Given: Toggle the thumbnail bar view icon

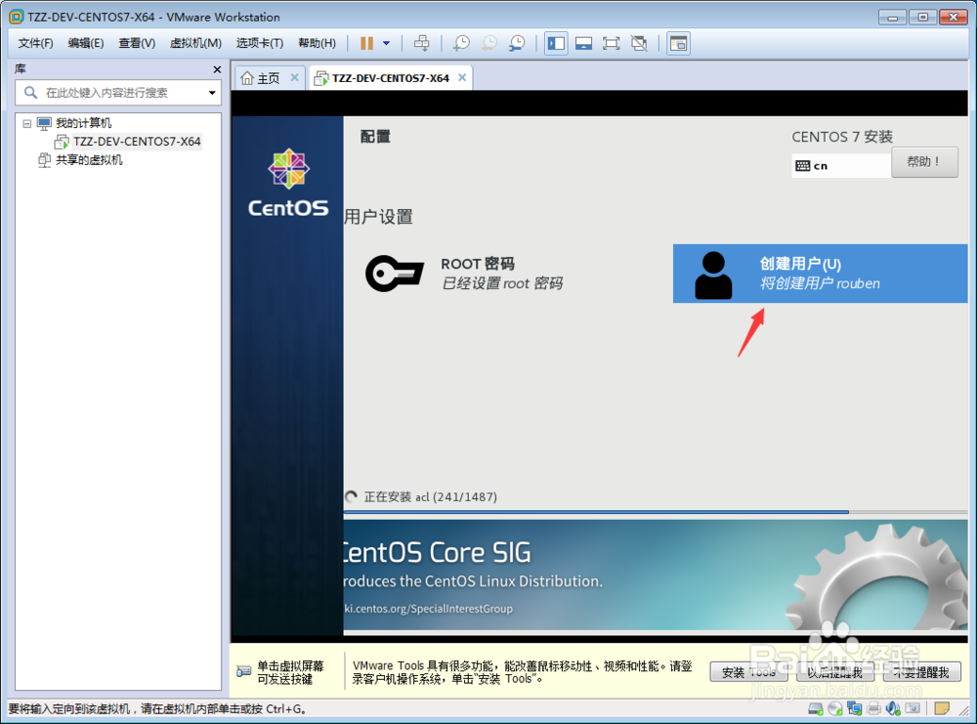Looking at the screenshot, I should coord(584,43).
